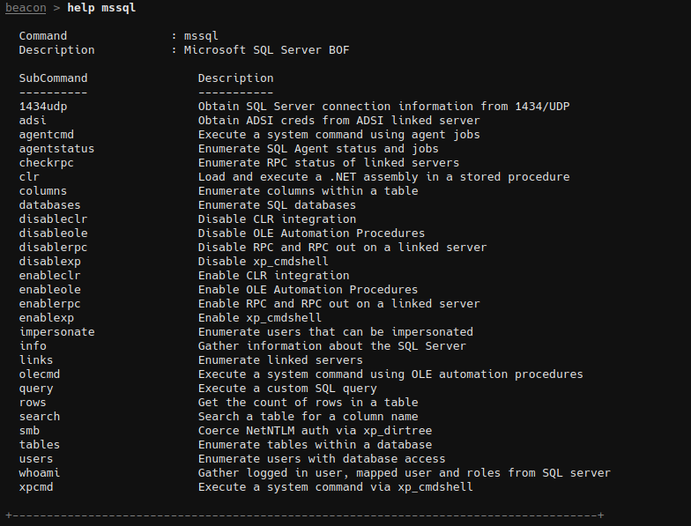Click the adsi subcommand name

click(x=33, y=121)
